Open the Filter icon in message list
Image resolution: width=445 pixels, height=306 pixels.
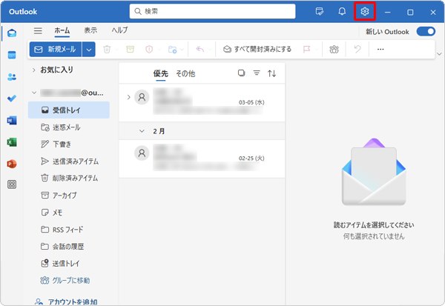(x=257, y=73)
